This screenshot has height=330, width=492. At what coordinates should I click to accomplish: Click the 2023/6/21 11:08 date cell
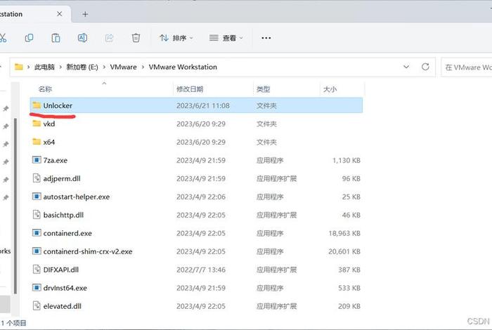pos(203,105)
